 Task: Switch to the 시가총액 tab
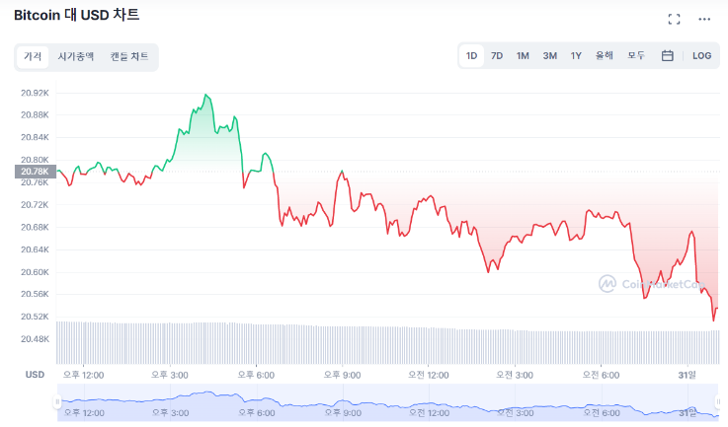coord(76,57)
